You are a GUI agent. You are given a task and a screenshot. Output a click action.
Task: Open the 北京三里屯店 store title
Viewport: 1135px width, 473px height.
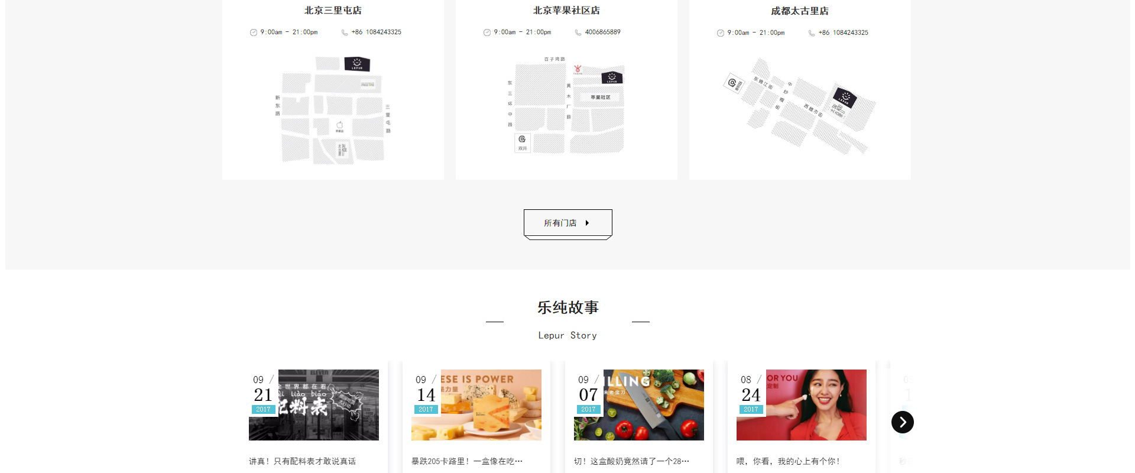pyautogui.click(x=333, y=11)
